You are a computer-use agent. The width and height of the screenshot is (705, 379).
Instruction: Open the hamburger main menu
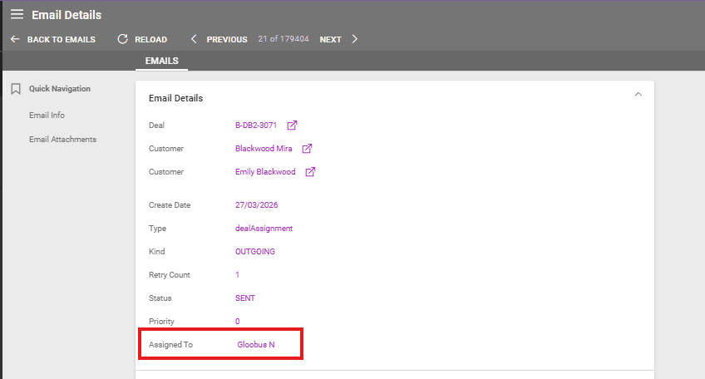(x=17, y=14)
